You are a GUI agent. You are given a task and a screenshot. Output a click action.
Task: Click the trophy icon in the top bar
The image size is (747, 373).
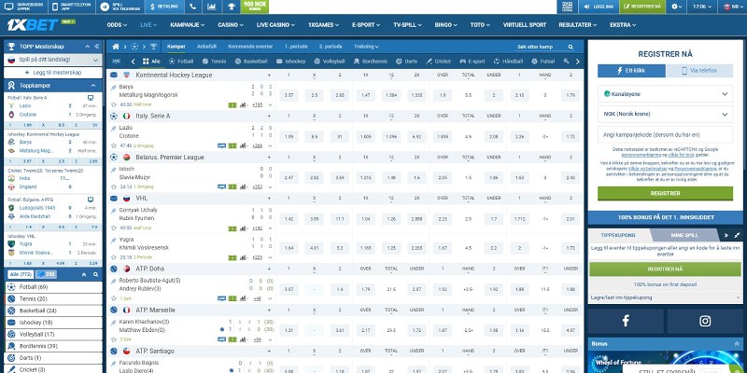tap(231, 7)
